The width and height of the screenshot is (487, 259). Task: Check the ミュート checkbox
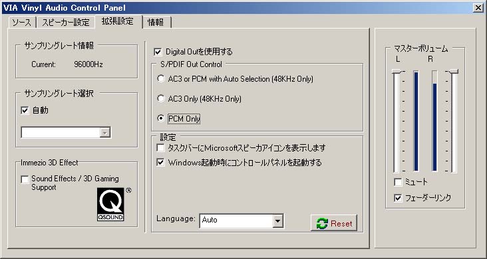coord(398,182)
